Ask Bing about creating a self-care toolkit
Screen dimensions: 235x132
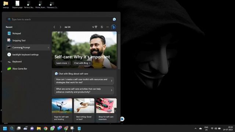84,81
